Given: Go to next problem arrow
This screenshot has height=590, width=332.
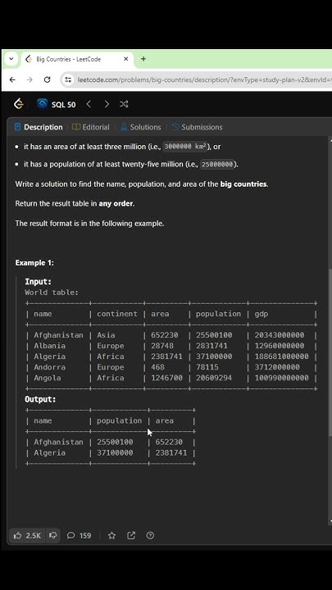Looking at the screenshot, I should [107, 104].
